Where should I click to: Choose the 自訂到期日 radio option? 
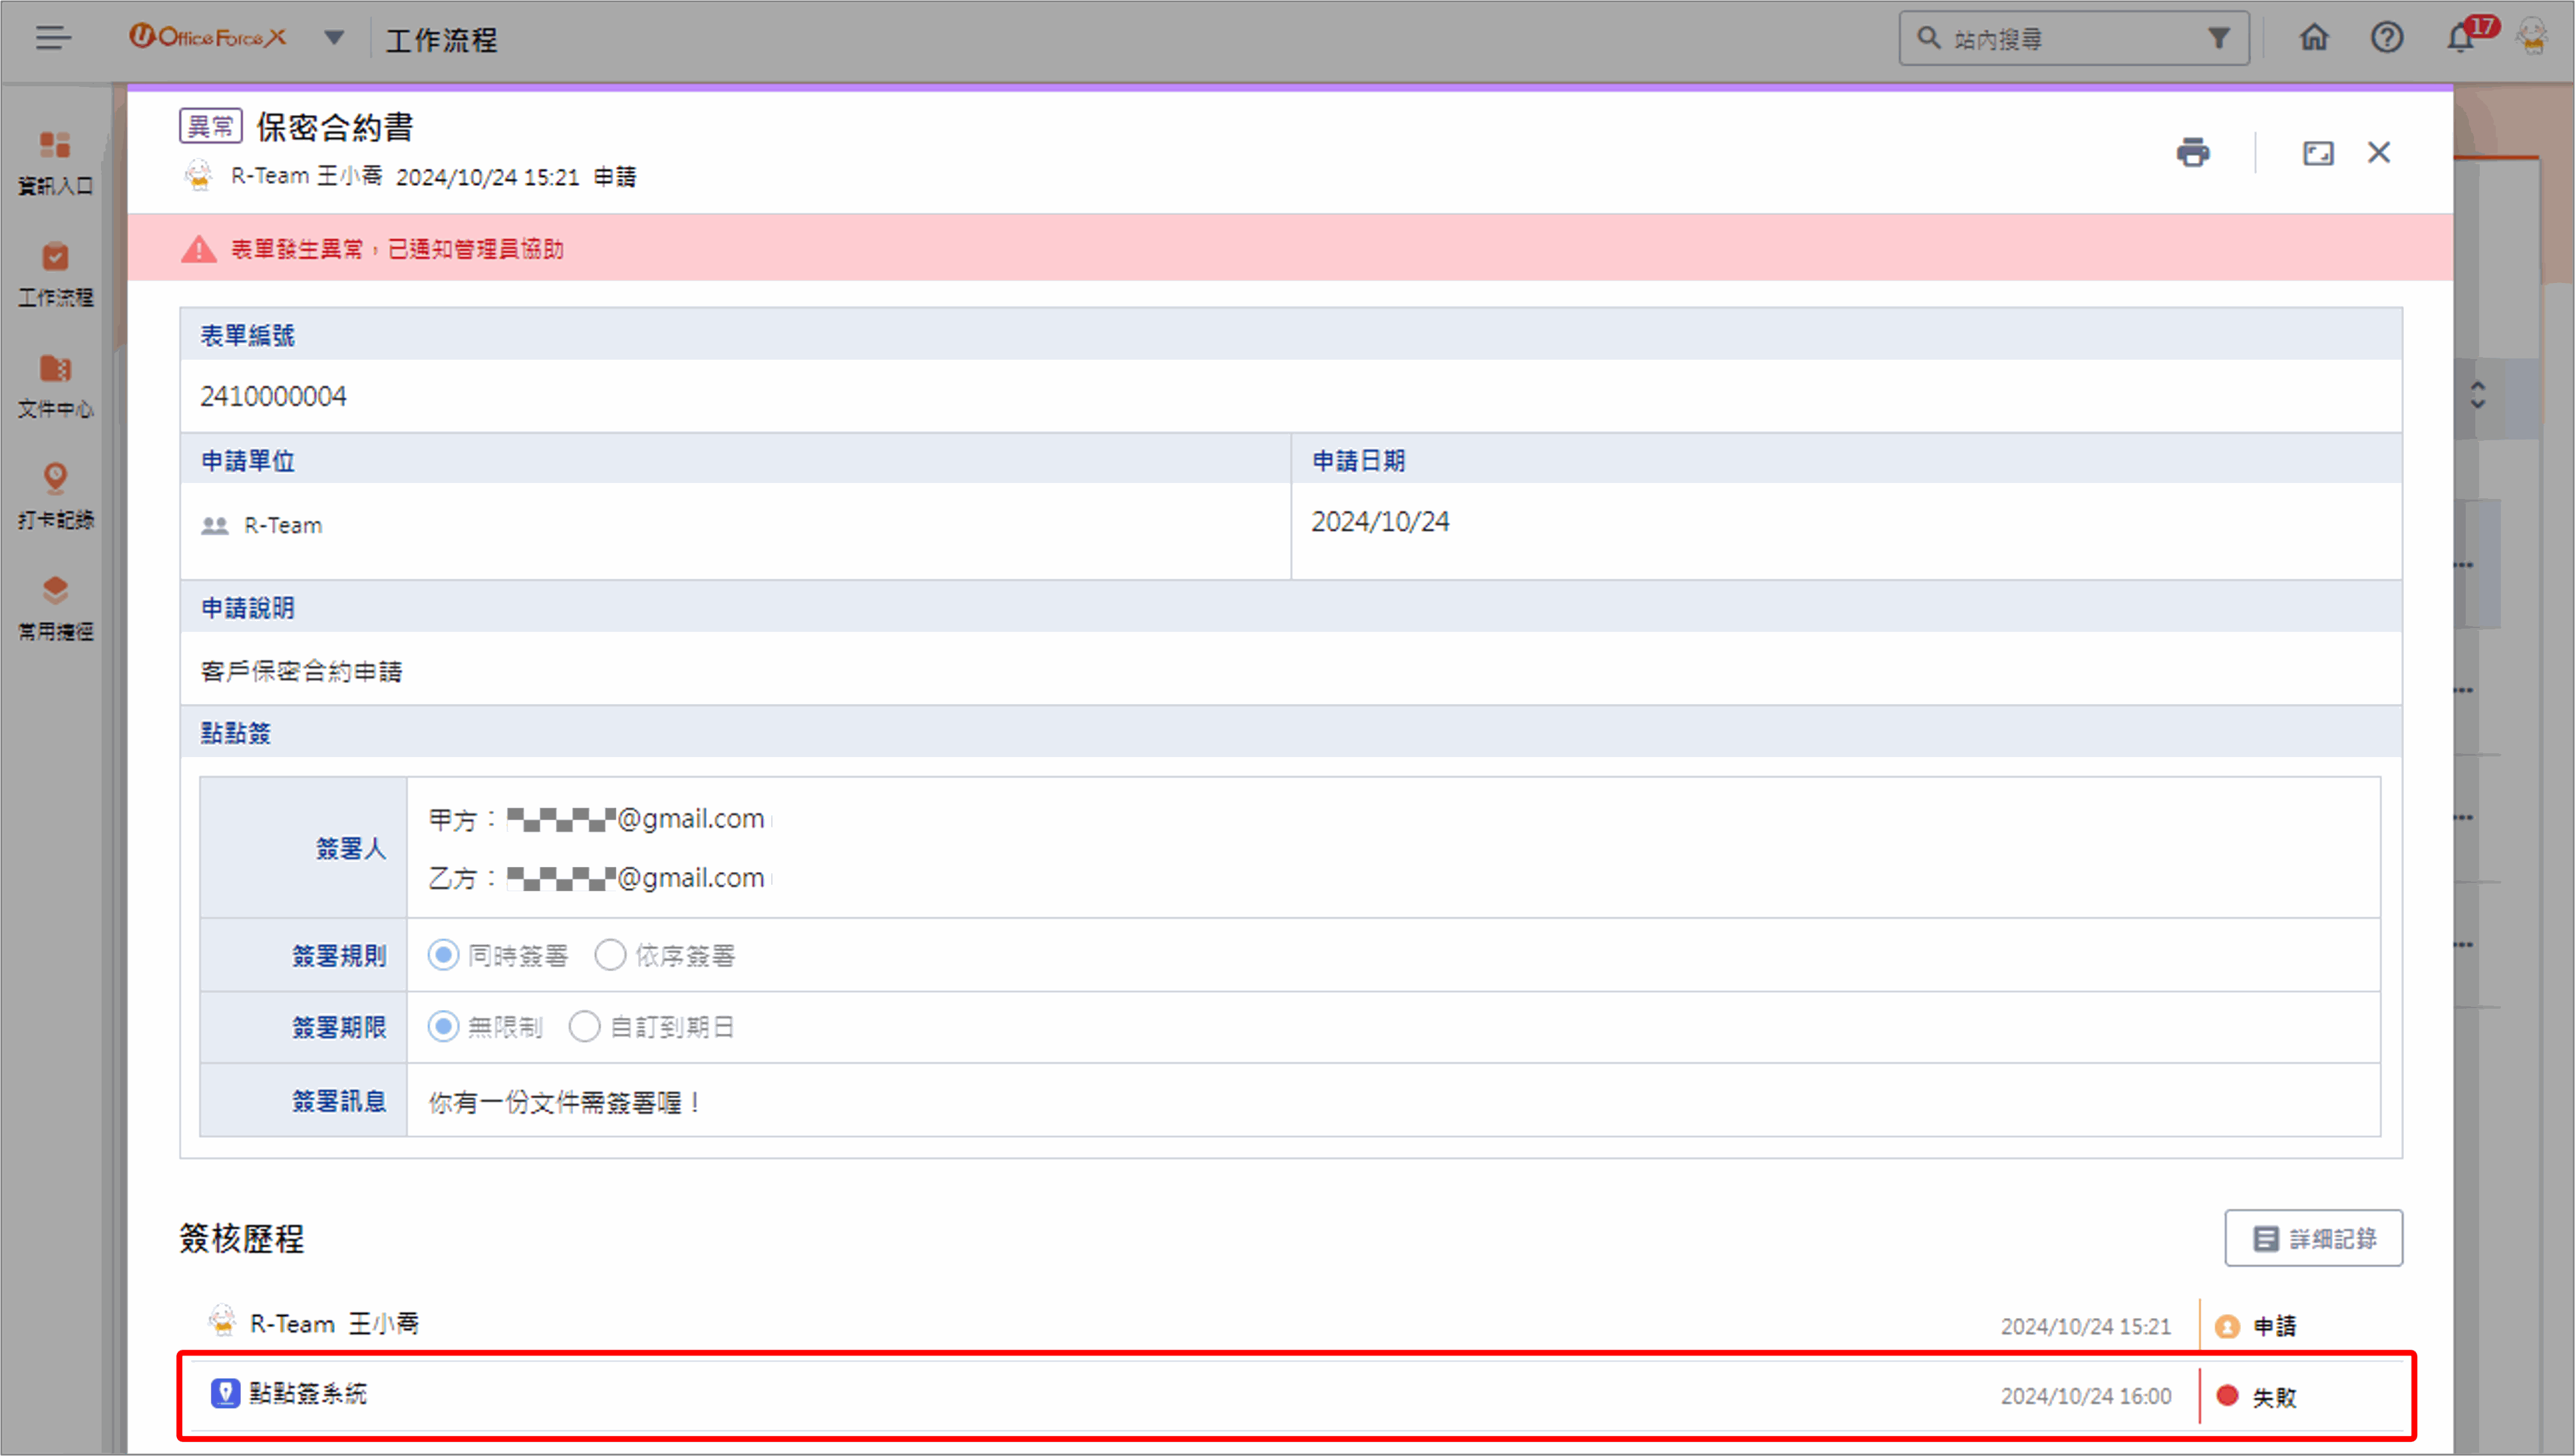click(584, 1027)
